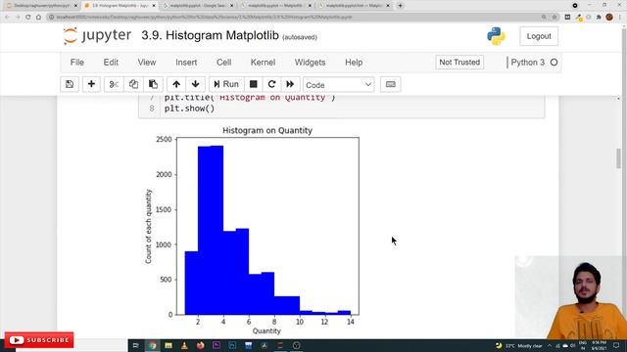Open the Widgets menu
The height and width of the screenshot is (352, 627).
[310, 63]
